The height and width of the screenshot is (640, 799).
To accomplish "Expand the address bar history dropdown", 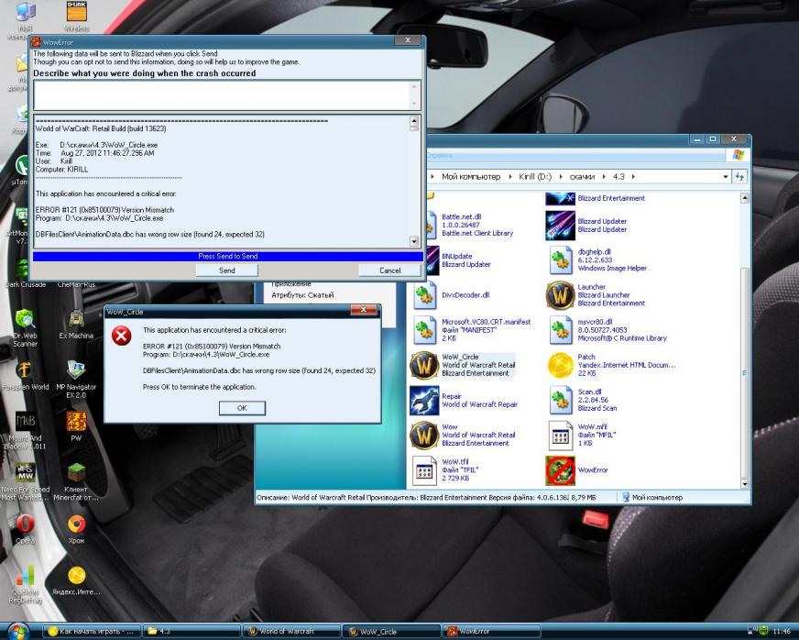I will [727, 176].
